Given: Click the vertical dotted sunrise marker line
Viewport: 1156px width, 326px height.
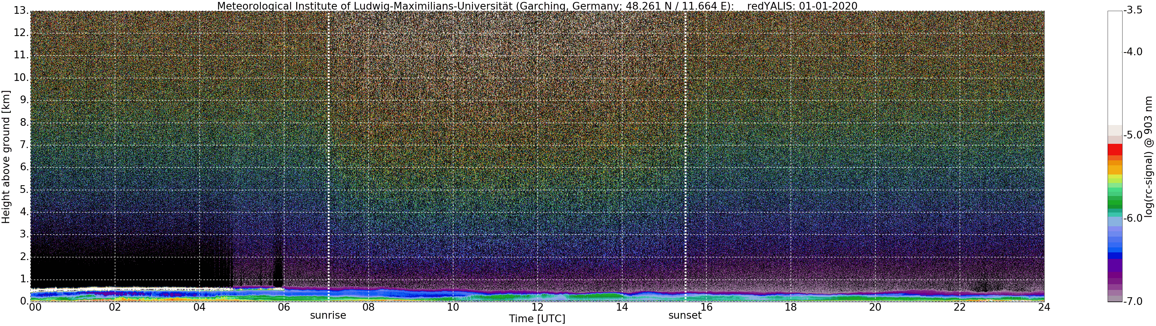Looking at the screenshot, I should (328, 156).
